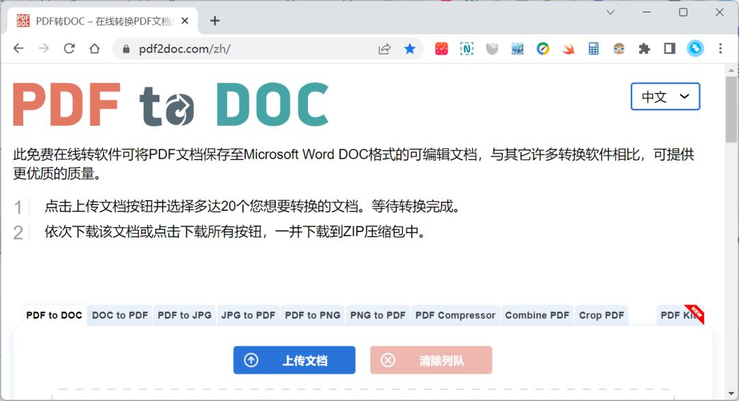Open the monkey-faced extension icon
The height and width of the screenshot is (401, 739).
[x=619, y=48]
